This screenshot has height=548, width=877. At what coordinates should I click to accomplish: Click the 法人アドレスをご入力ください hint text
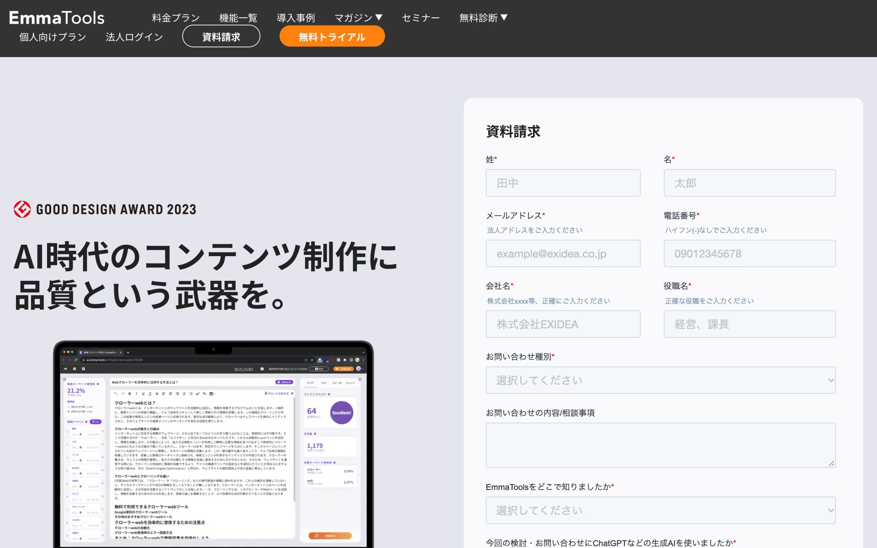[x=534, y=230]
